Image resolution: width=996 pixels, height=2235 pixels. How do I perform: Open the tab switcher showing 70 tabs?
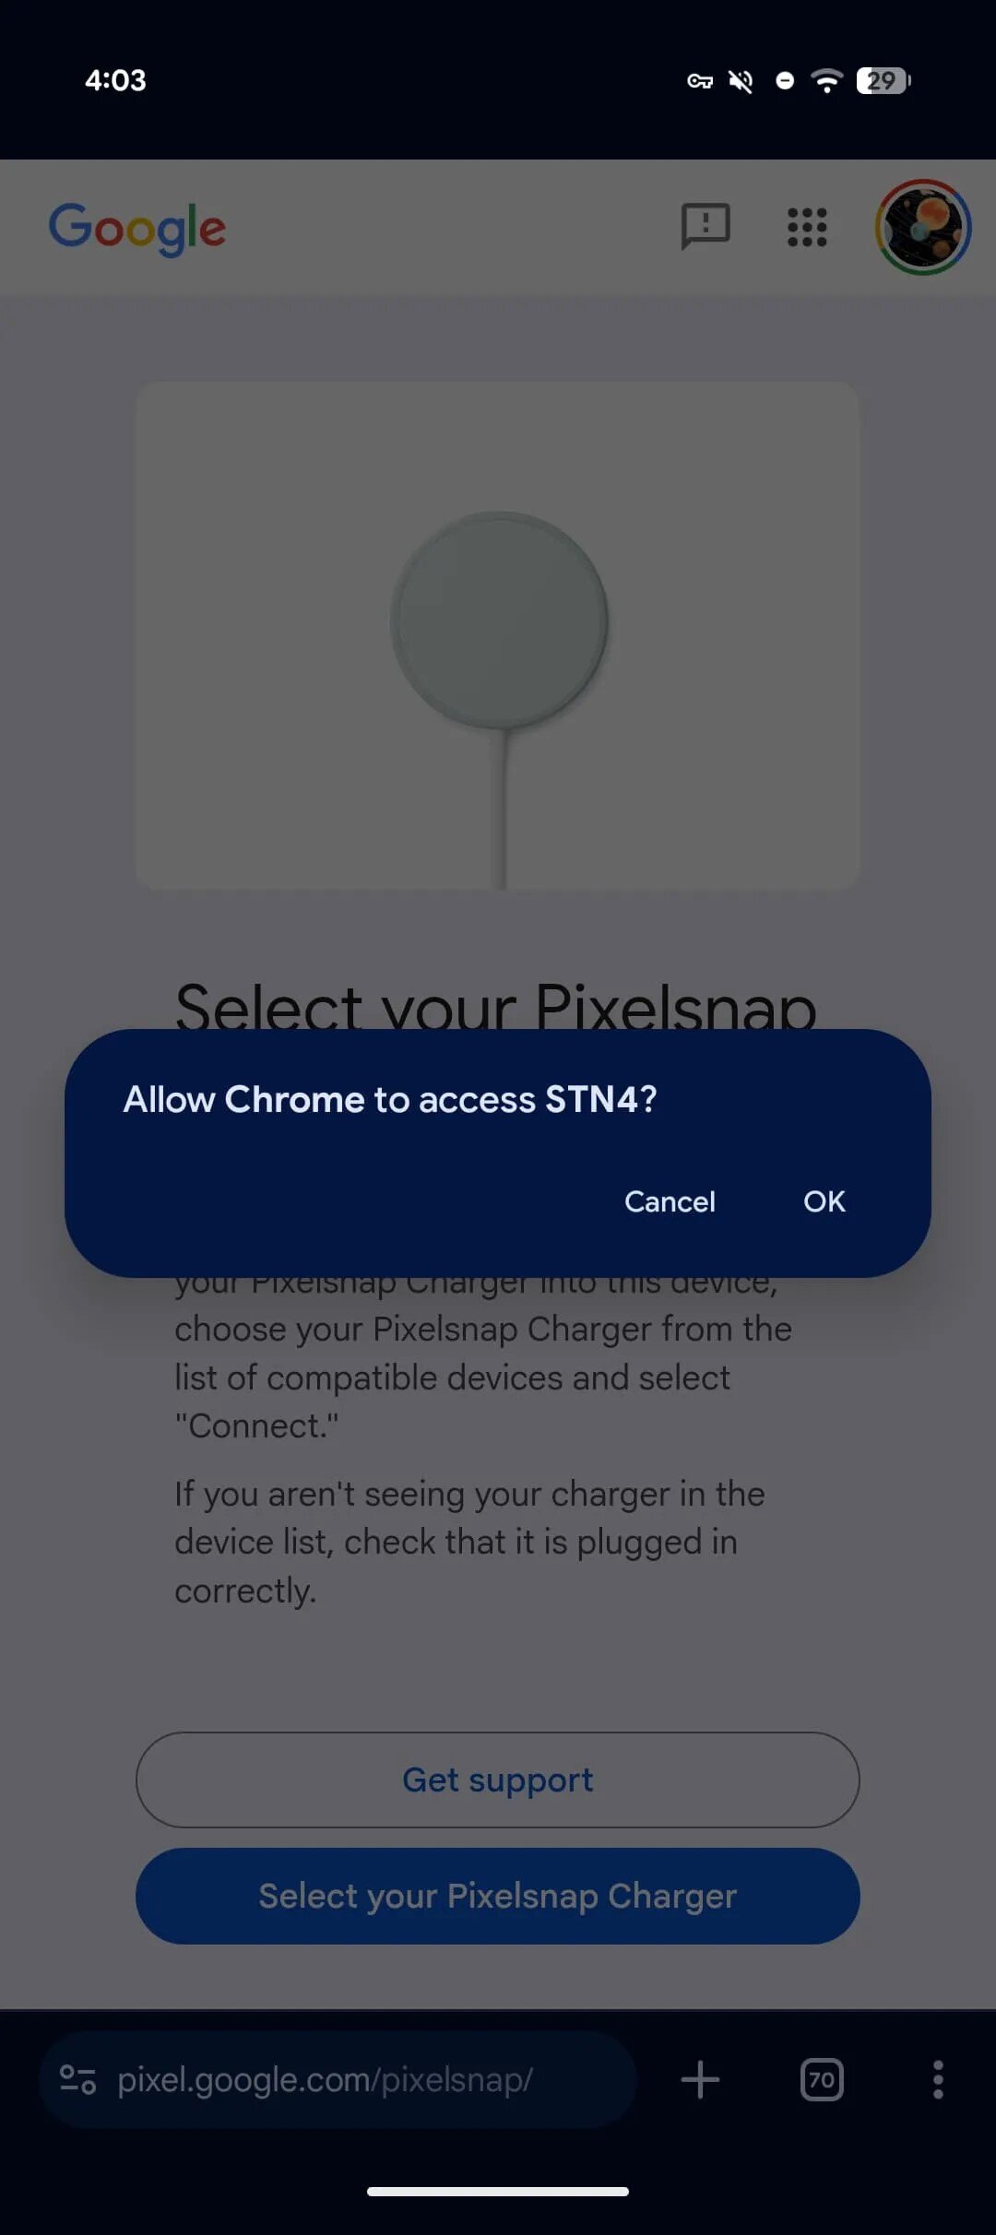point(822,2080)
